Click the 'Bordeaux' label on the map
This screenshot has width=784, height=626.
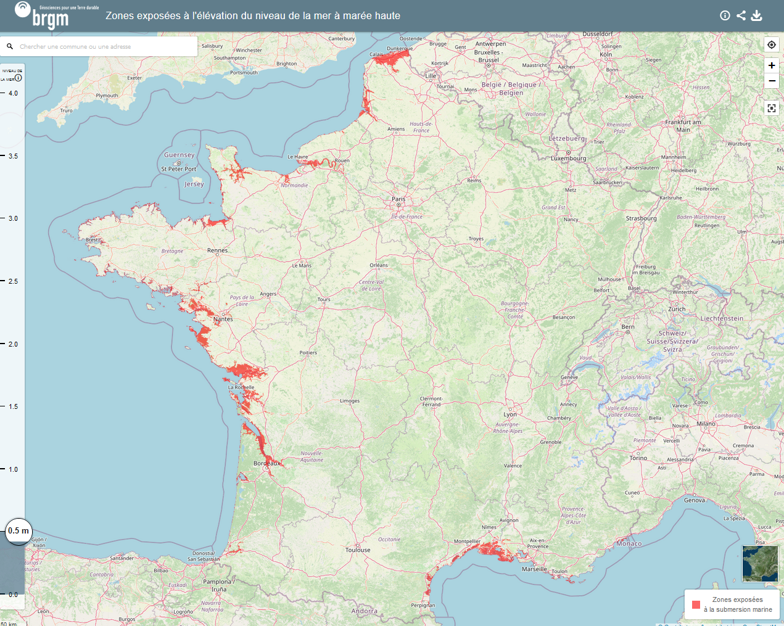267,463
